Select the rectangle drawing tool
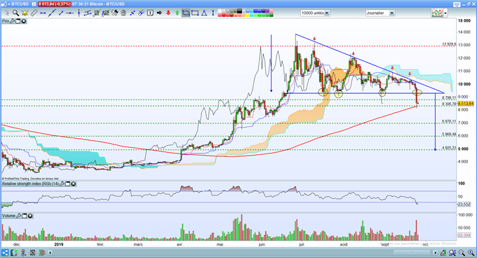The height and width of the screenshot is (258, 477). point(195,13)
